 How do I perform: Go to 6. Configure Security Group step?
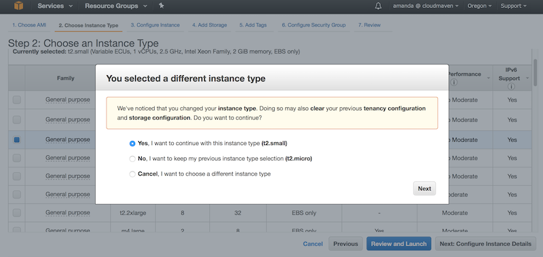coord(314,25)
